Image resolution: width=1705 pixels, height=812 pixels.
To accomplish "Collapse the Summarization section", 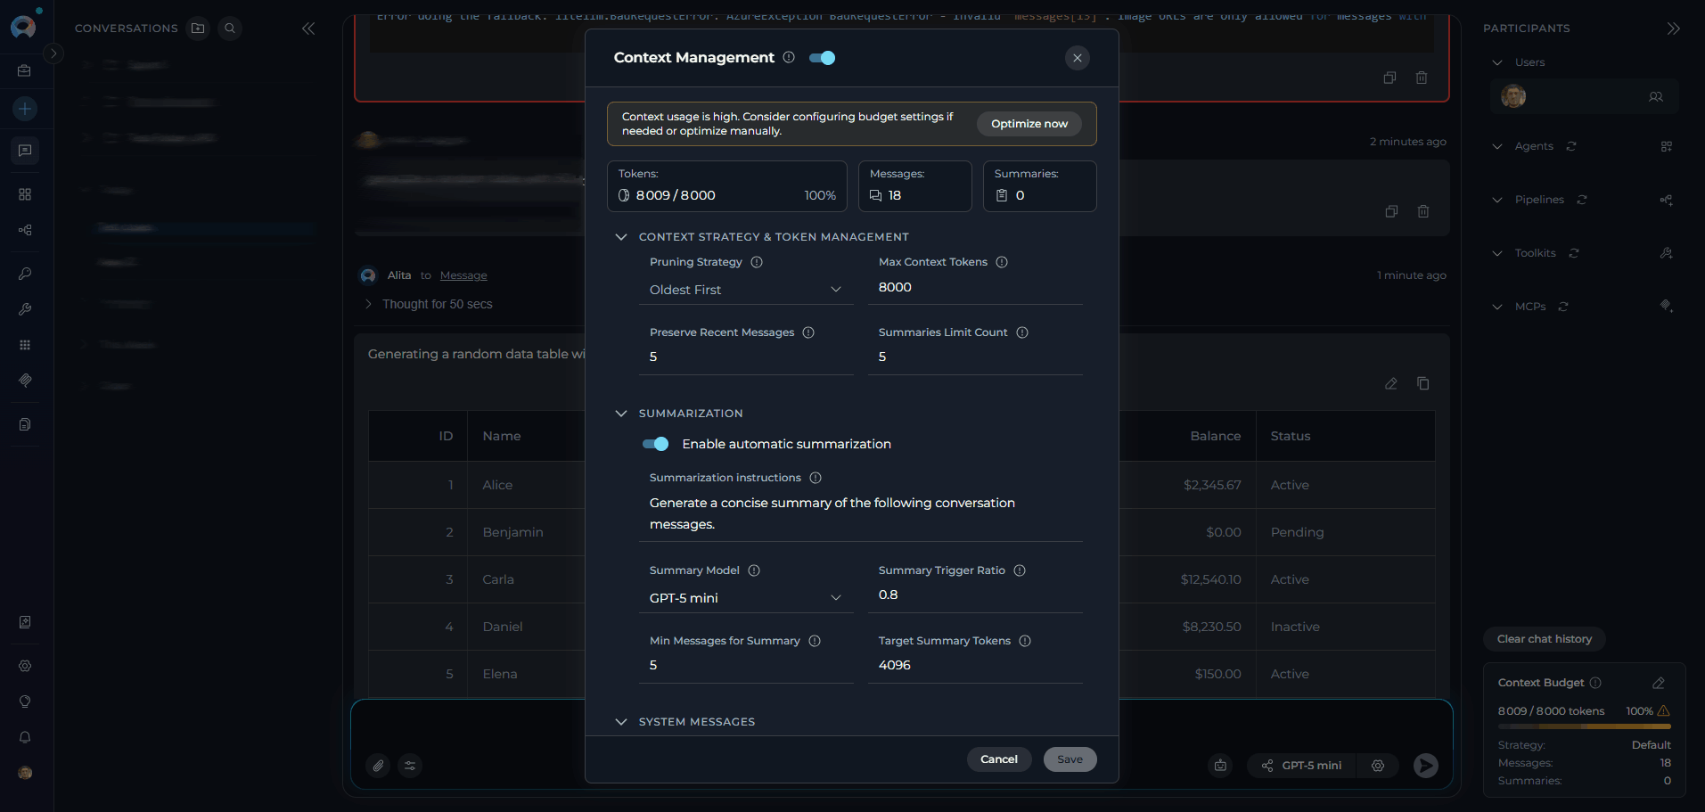I will 621,414.
